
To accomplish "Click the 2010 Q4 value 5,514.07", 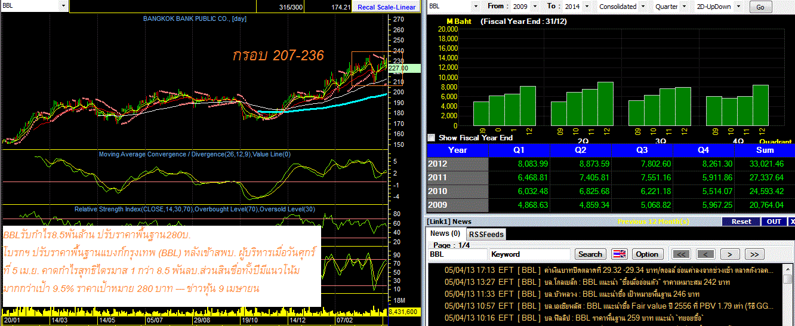I will point(716,191).
